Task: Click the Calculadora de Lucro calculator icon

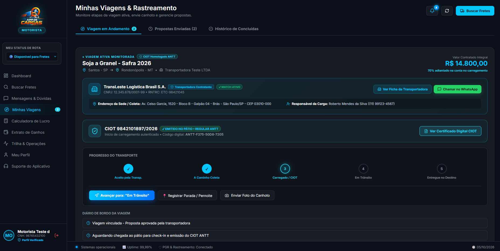Action: click(6, 121)
